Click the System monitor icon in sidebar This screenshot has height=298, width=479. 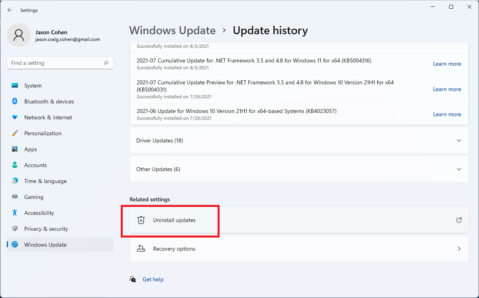(x=15, y=86)
